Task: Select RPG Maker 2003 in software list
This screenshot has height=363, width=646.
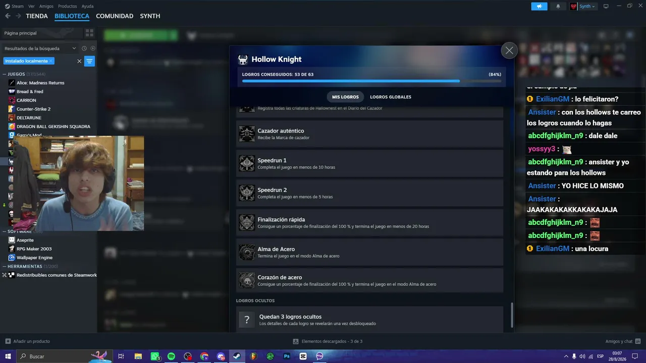Action: pos(34,249)
